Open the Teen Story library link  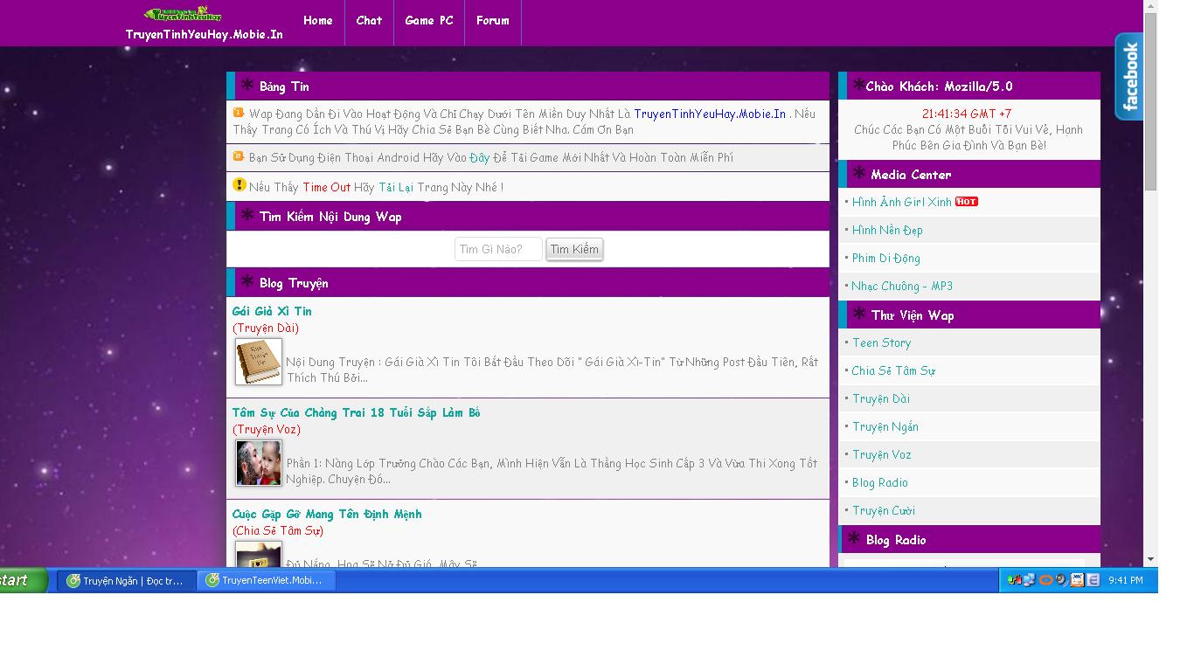[x=882, y=343]
